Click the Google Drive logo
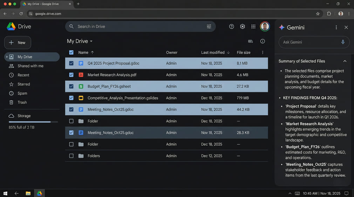The image size is (354, 197). coord(11,27)
